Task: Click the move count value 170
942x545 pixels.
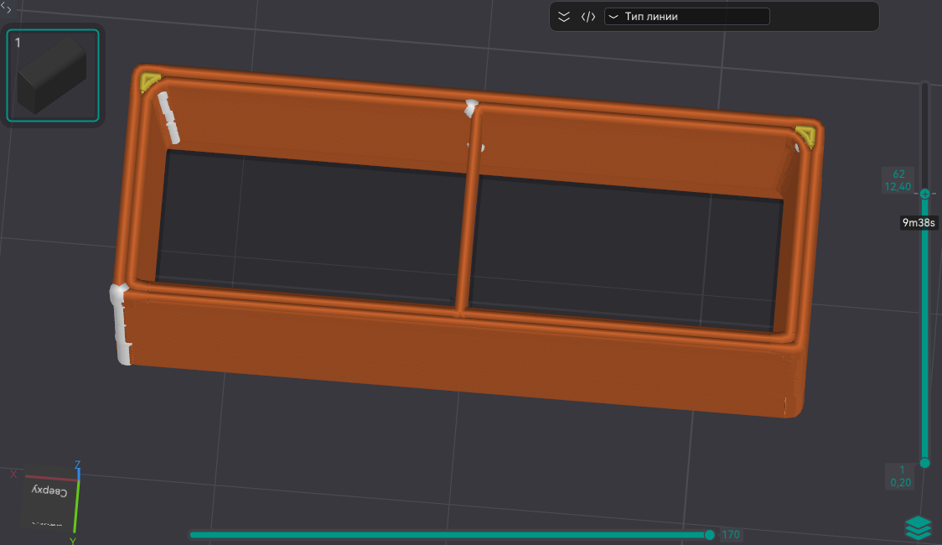Action: (x=731, y=535)
